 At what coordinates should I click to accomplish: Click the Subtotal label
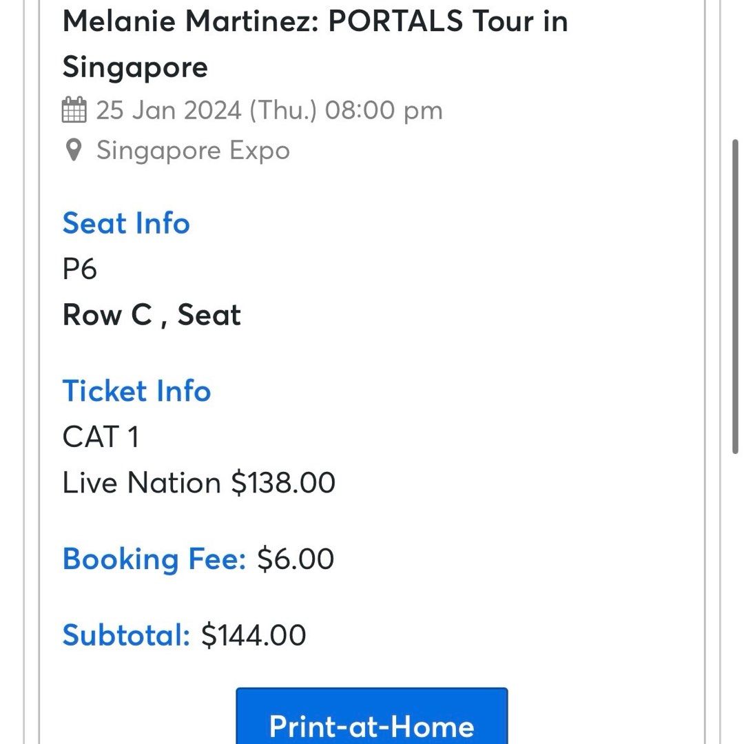coord(126,635)
